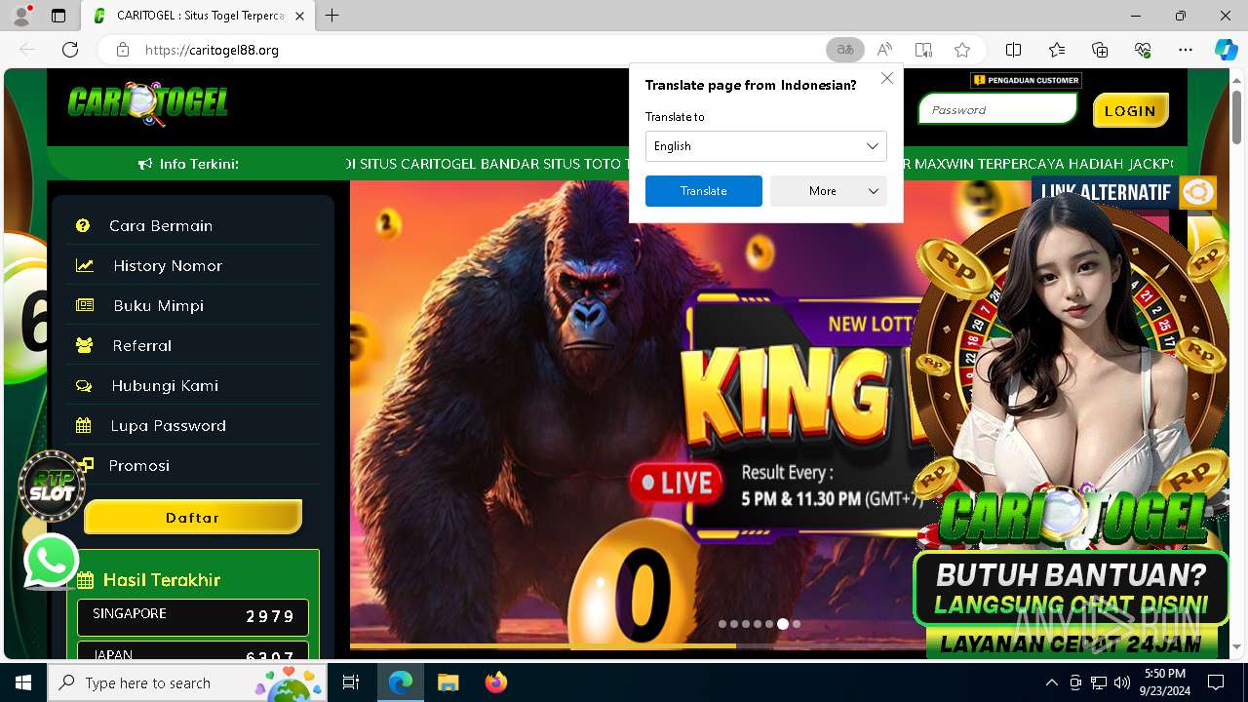
Task: Open Referral menu item
Action: click(x=193, y=345)
